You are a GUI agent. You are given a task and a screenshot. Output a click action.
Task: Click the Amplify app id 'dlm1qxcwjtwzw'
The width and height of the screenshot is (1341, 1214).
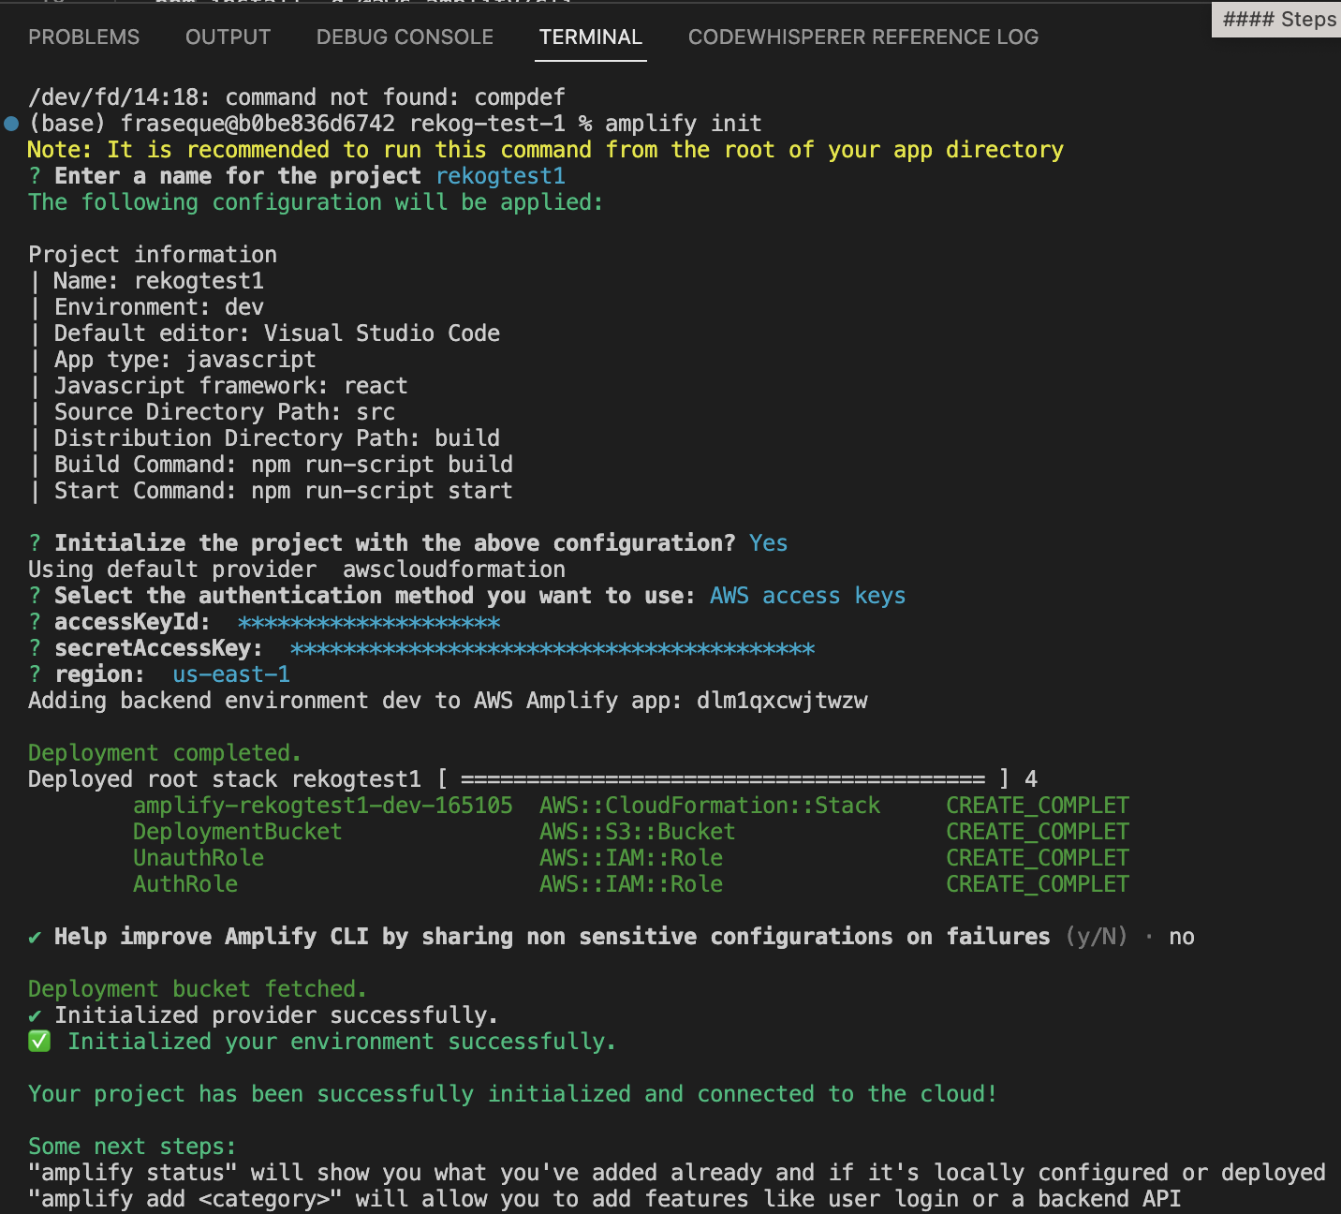click(782, 701)
